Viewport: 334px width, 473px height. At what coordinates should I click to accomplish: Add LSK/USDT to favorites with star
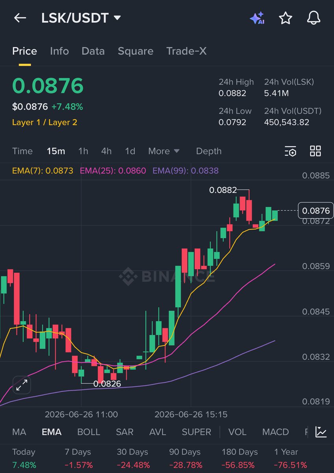point(286,18)
